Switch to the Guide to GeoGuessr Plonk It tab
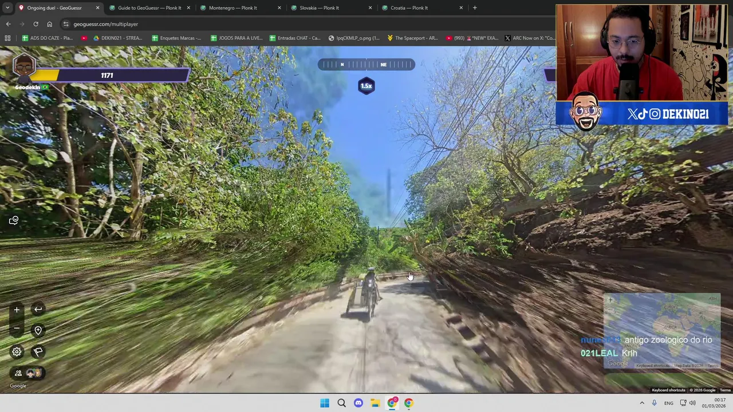Image resolution: width=733 pixels, height=412 pixels. 149,8
